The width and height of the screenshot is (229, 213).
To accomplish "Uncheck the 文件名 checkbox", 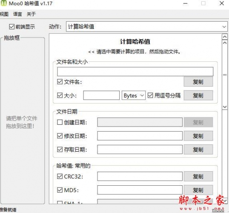I will 60,82.
